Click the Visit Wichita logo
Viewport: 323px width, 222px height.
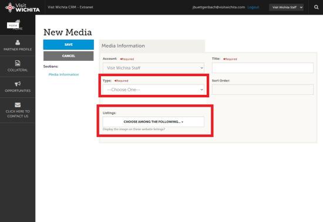22,8
